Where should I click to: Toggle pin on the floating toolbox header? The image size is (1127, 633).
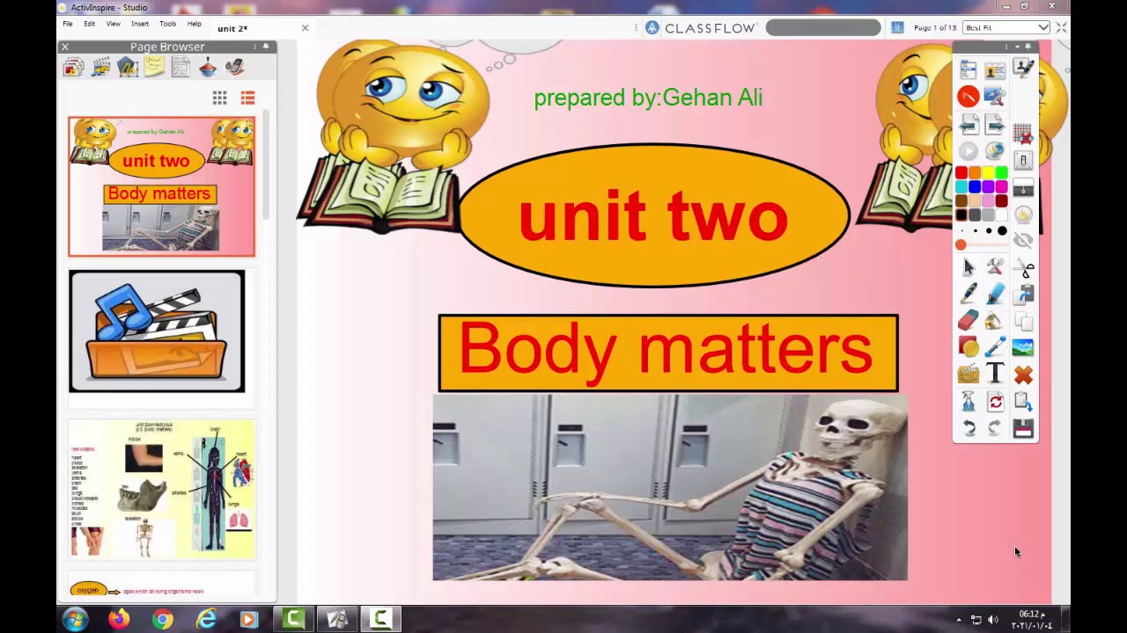coord(1028,47)
